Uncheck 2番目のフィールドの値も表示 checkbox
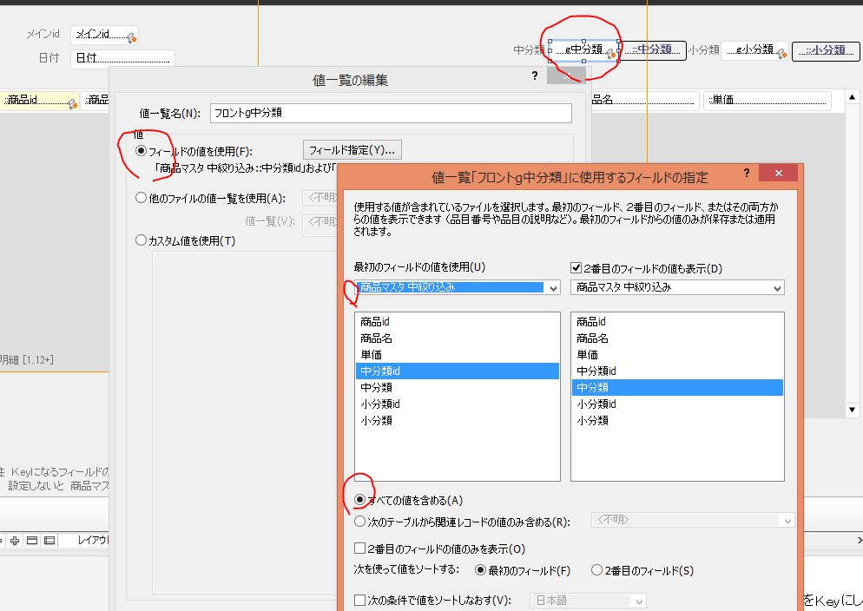Viewport: 863px width, 611px height. coord(574,268)
